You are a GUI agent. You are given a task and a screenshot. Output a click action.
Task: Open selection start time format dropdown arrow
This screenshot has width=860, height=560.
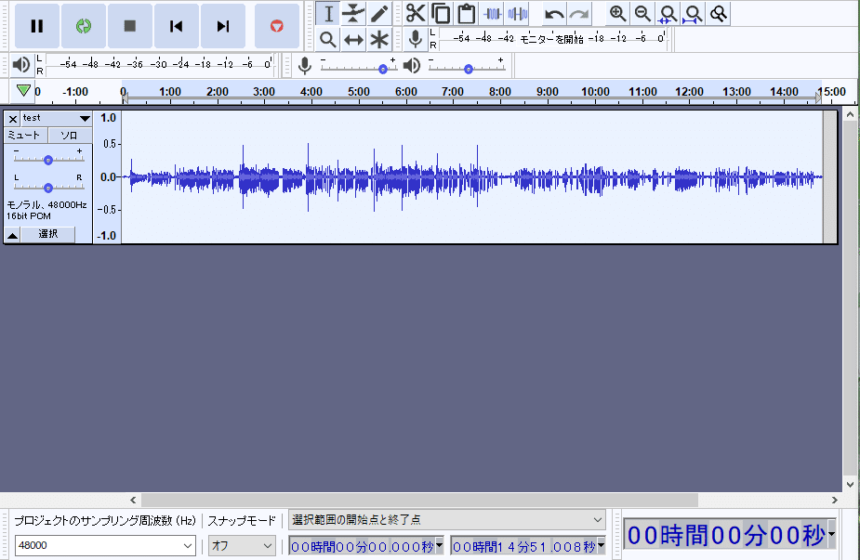click(440, 545)
